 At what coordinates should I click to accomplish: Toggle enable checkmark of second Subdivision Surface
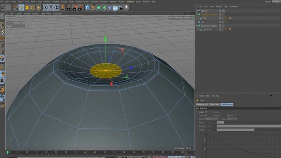223,26
